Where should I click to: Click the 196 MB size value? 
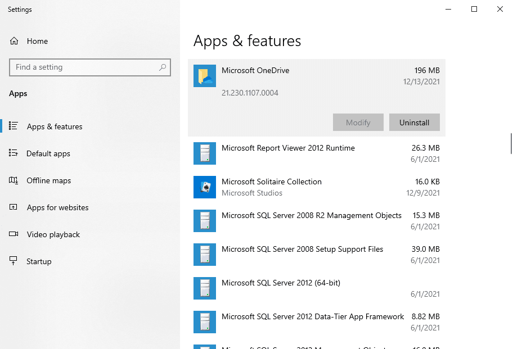[x=427, y=70]
